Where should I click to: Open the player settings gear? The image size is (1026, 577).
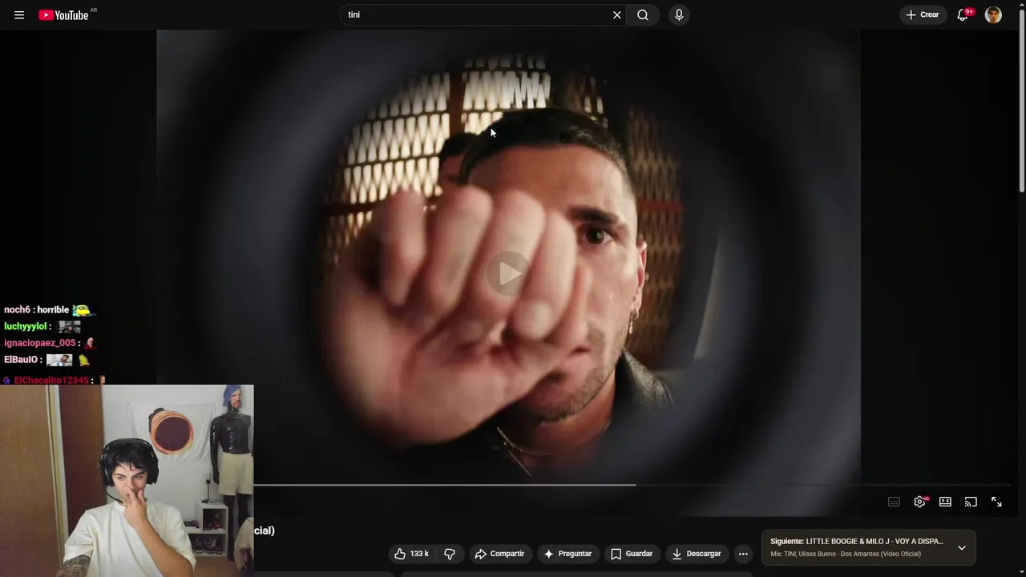[919, 502]
